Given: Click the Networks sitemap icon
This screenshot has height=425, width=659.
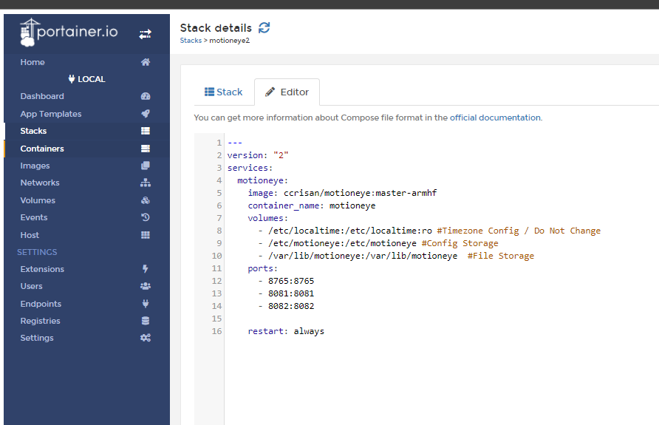Looking at the screenshot, I should (146, 183).
